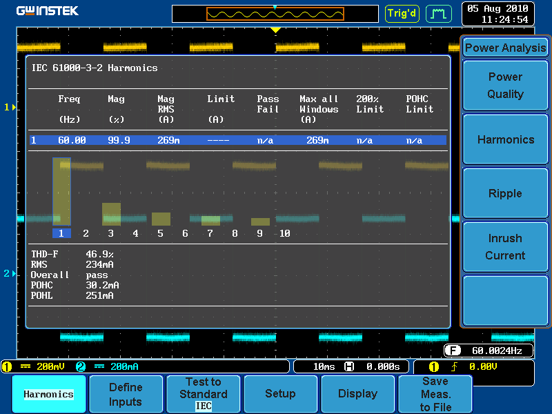552x414 pixels.
Task: Select the Harmonics bottom menu tab
Action: [48, 394]
